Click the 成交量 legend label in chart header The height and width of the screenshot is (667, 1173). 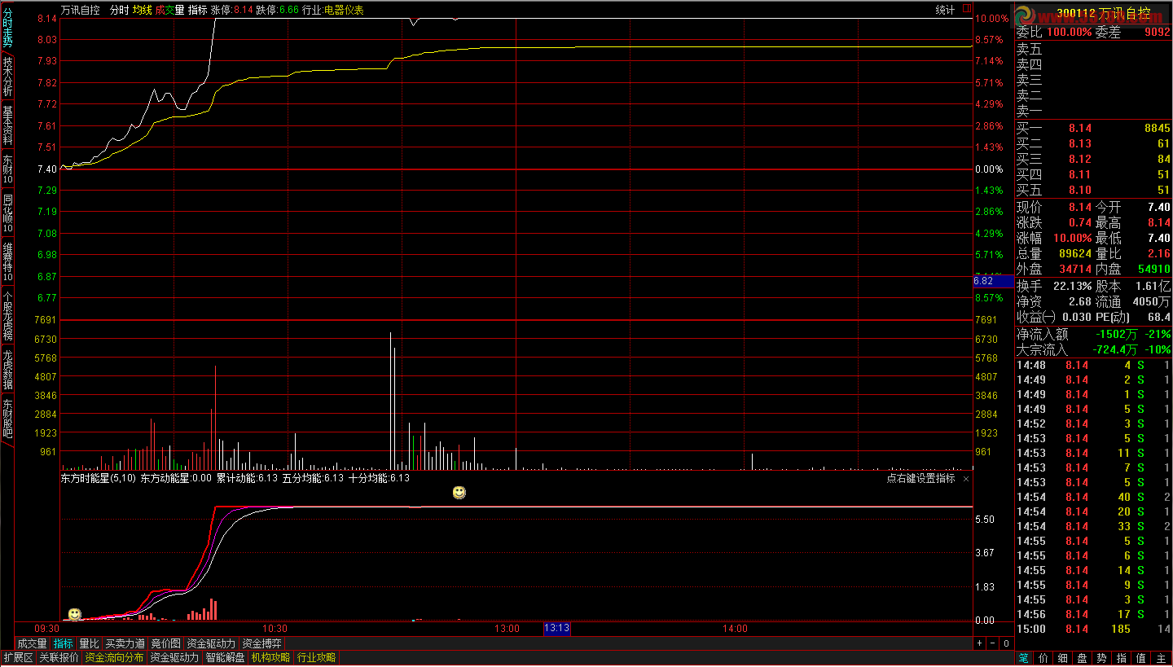pos(170,10)
